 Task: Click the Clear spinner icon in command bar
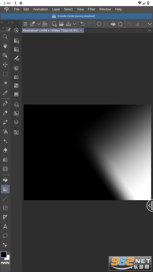click(99, 24)
